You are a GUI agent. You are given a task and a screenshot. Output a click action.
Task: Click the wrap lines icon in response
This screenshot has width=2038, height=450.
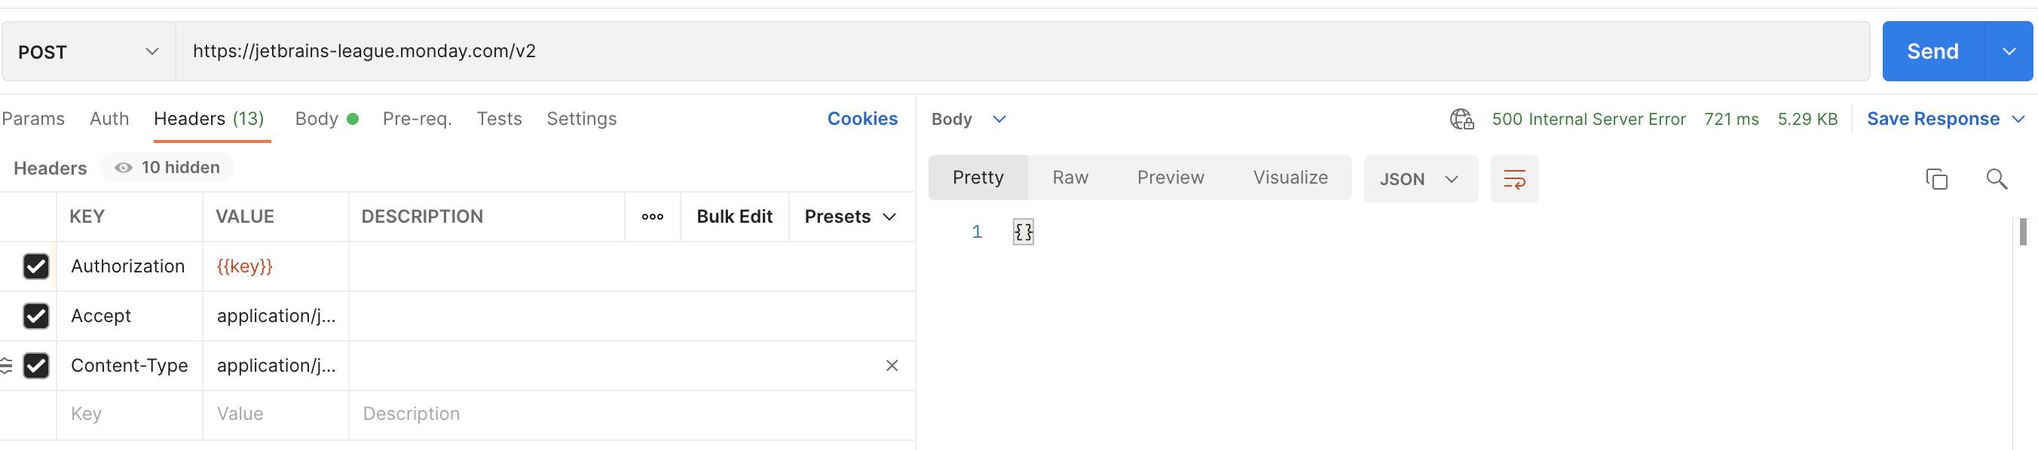click(x=1513, y=179)
